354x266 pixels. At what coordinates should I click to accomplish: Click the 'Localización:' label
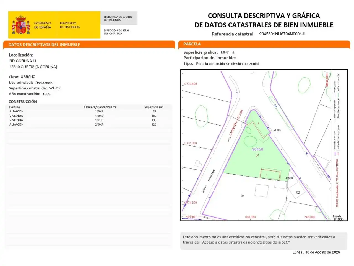click(21, 55)
